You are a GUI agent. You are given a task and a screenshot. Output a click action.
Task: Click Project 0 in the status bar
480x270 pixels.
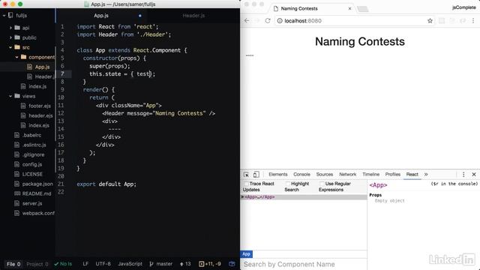tap(37, 264)
